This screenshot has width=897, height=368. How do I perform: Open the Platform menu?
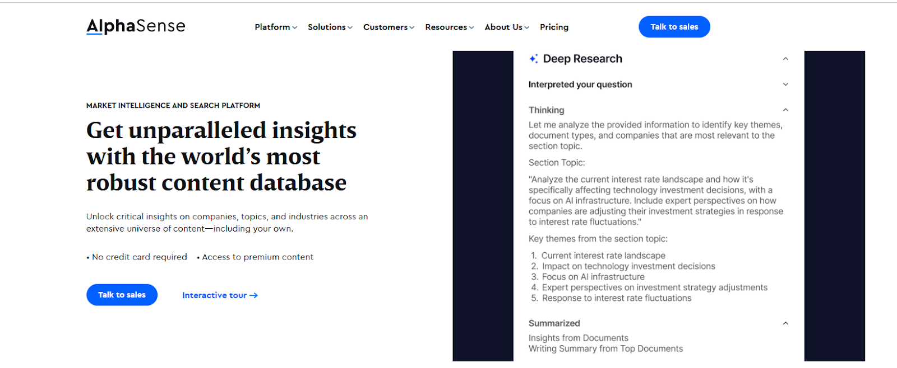tap(276, 27)
